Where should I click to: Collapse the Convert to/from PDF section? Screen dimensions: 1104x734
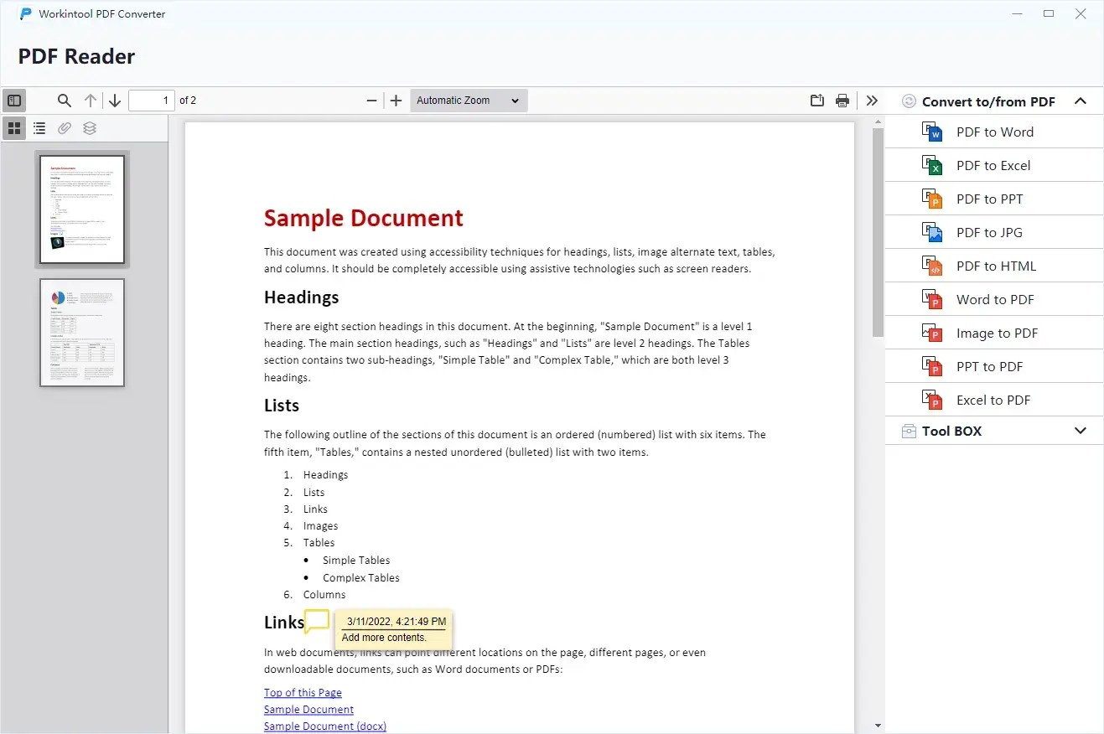point(1081,101)
